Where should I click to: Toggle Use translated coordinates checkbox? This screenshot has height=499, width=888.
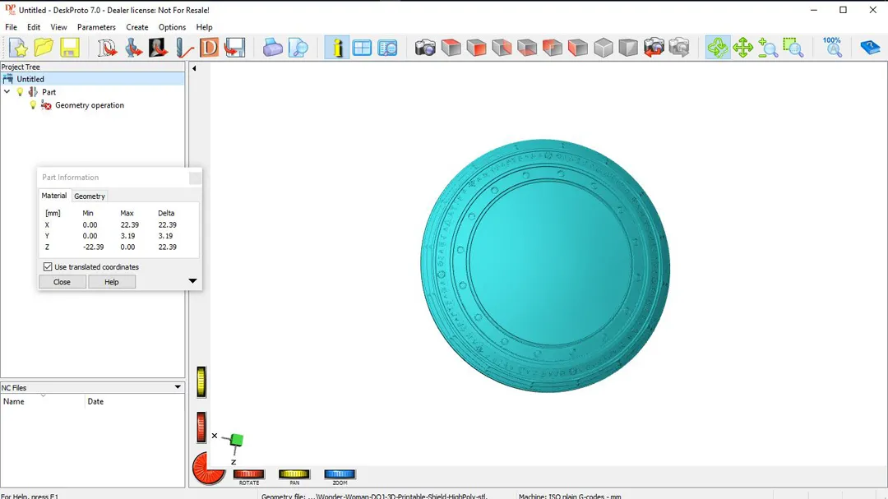[48, 267]
